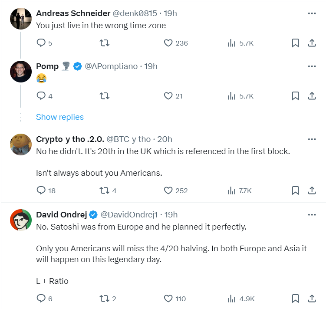Repost Crypto_y_tho's UK tweet

click(105, 191)
